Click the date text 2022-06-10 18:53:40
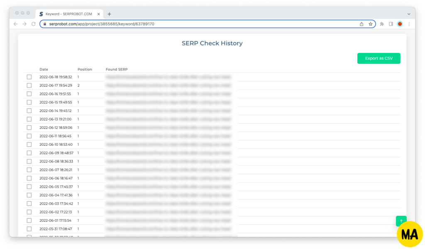The width and height of the screenshot is (425, 249). [x=56, y=145]
